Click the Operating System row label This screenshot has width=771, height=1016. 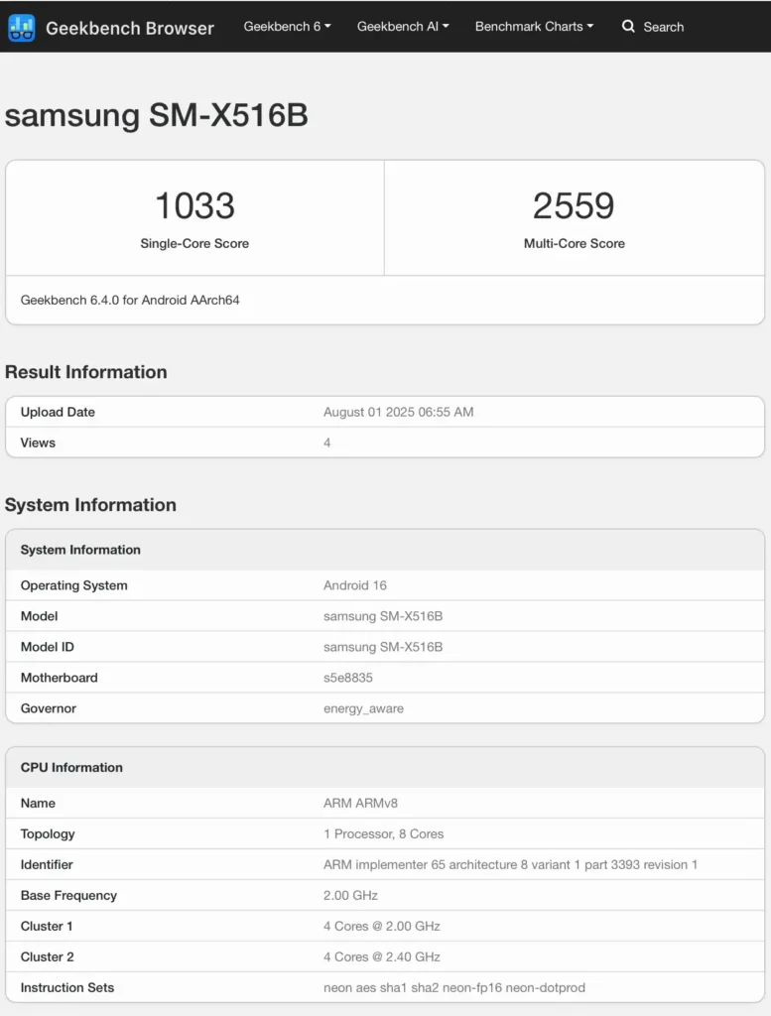[x=73, y=585]
